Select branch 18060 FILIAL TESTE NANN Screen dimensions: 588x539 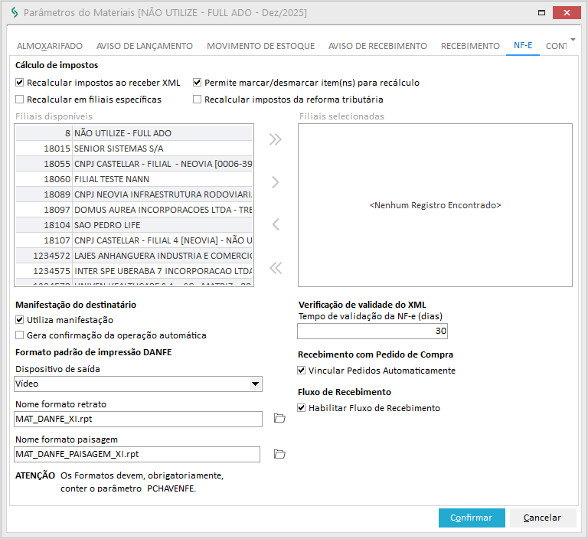[x=134, y=179]
